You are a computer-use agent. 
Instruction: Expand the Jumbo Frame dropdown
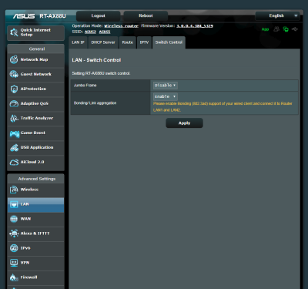point(166,86)
